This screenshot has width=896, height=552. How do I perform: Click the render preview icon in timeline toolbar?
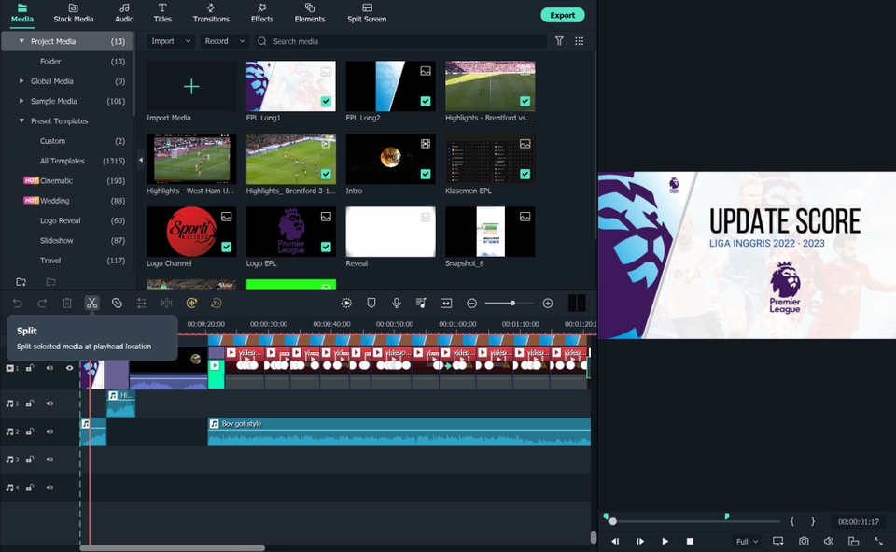[x=346, y=304]
